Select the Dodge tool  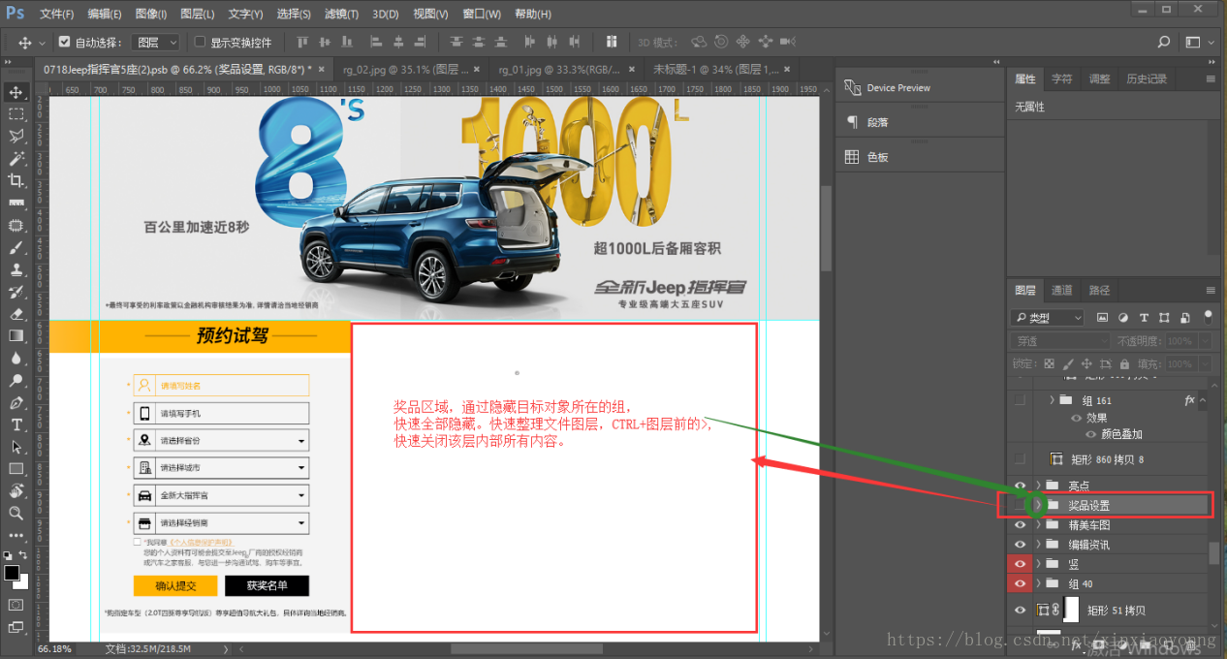click(x=16, y=381)
